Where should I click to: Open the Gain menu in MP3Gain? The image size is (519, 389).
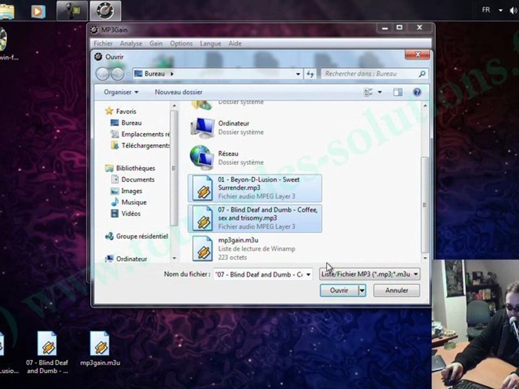(x=156, y=43)
